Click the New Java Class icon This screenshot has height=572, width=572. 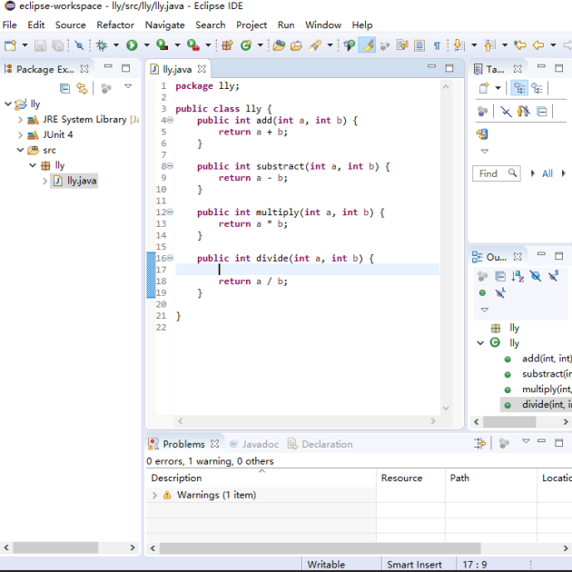click(245, 45)
